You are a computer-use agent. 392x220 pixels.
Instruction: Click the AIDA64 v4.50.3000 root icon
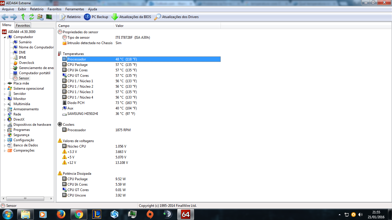[x=4, y=32]
